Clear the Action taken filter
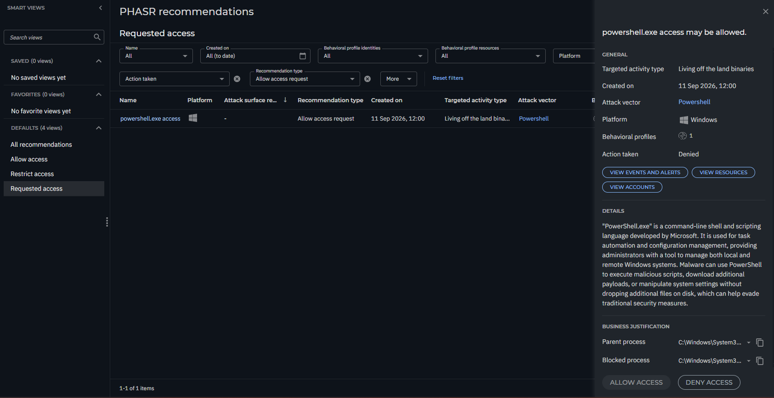The width and height of the screenshot is (774, 398). (237, 79)
